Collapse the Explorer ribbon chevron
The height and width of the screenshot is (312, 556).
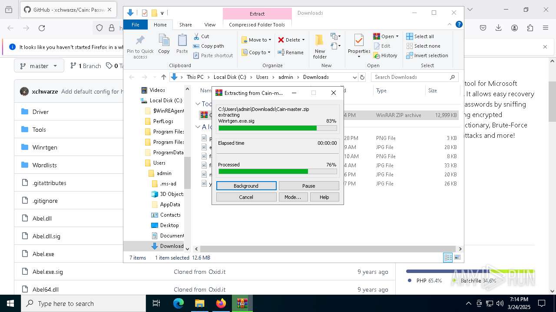pyautogui.click(x=450, y=25)
